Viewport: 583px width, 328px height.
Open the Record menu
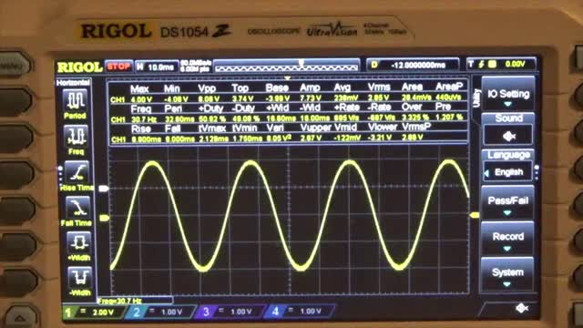point(508,239)
